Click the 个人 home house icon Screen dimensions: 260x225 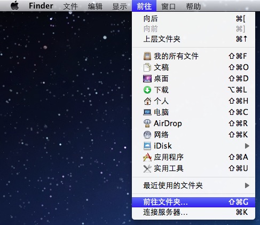coord(147,101)
